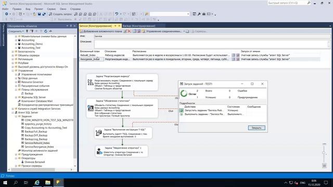
Task: Open the Проект menu
Action: pos(39,9)
